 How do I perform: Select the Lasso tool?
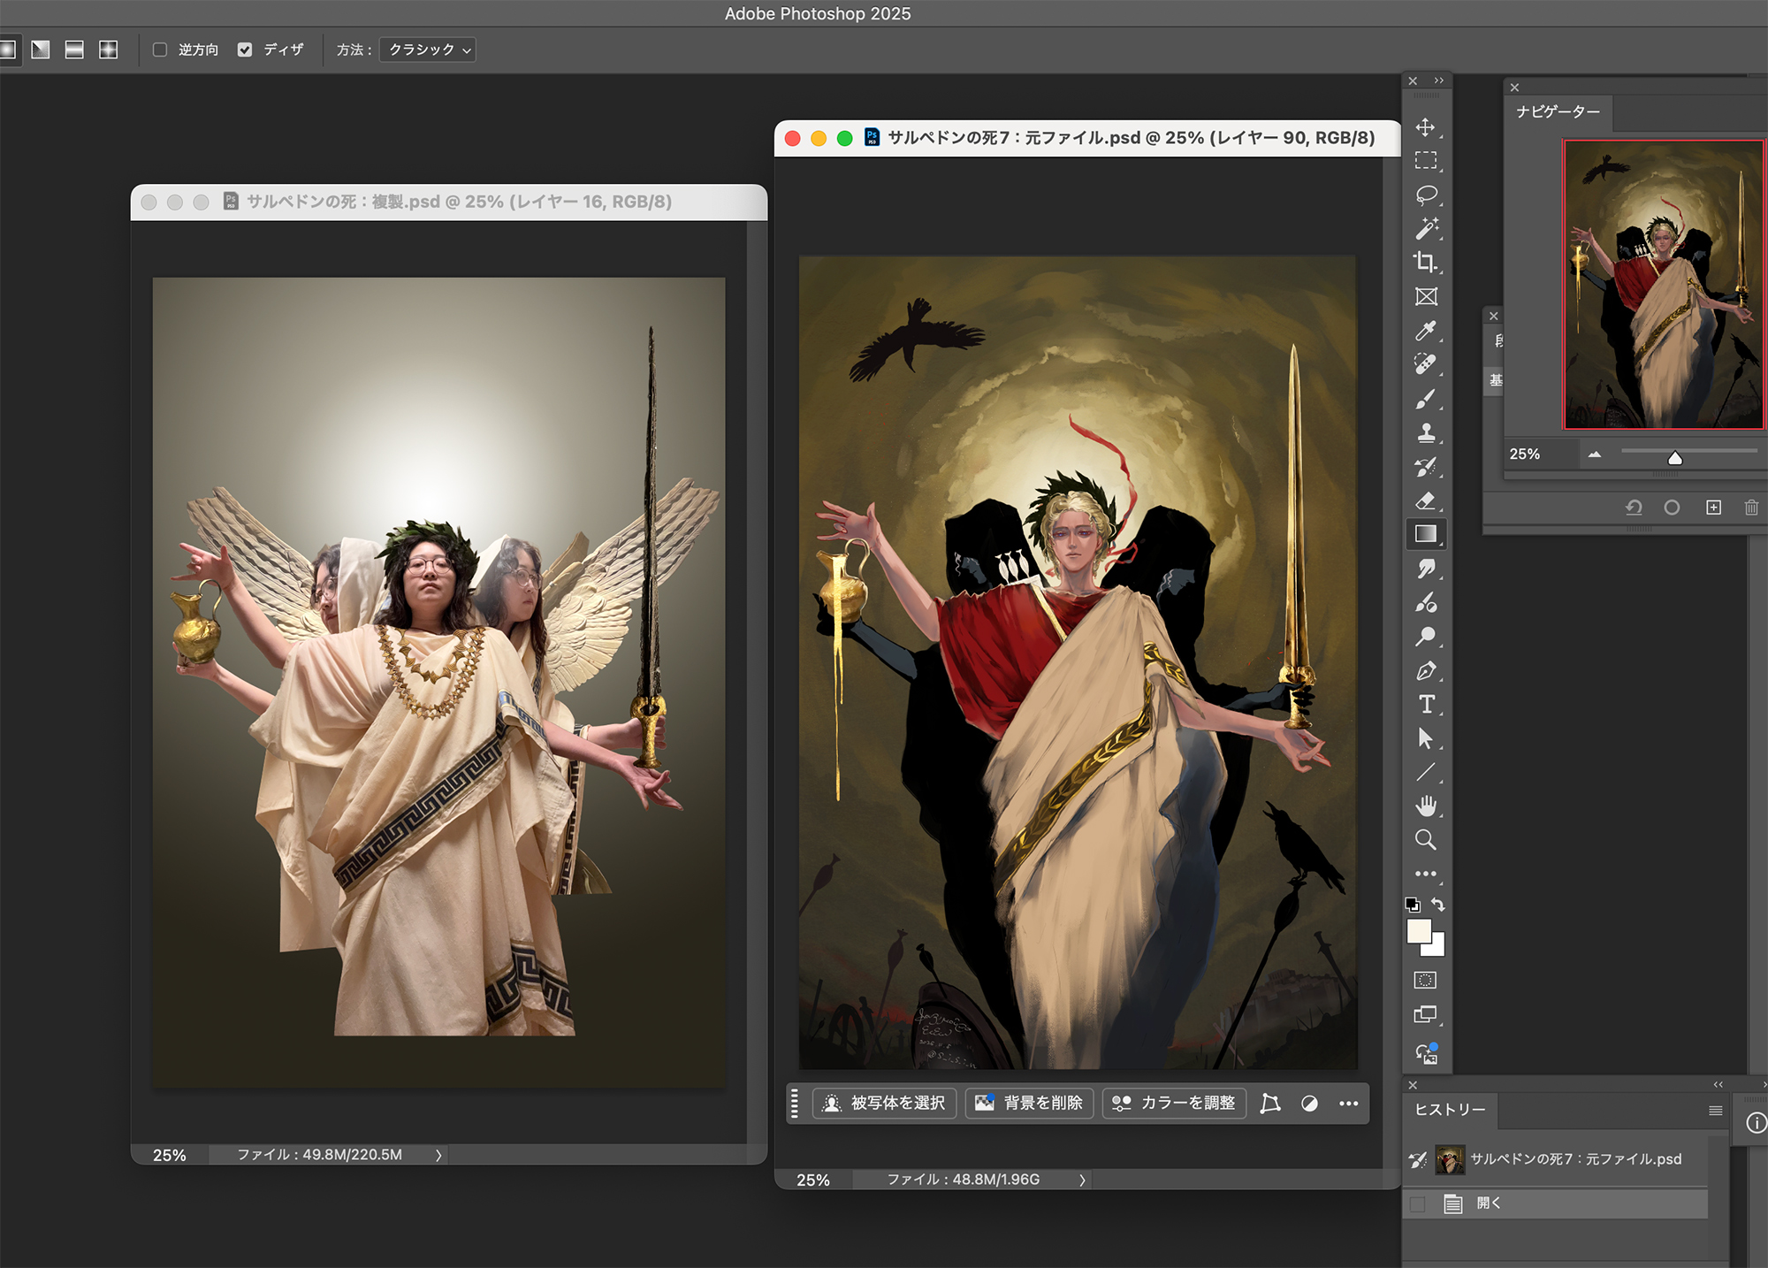(1425, 195)
